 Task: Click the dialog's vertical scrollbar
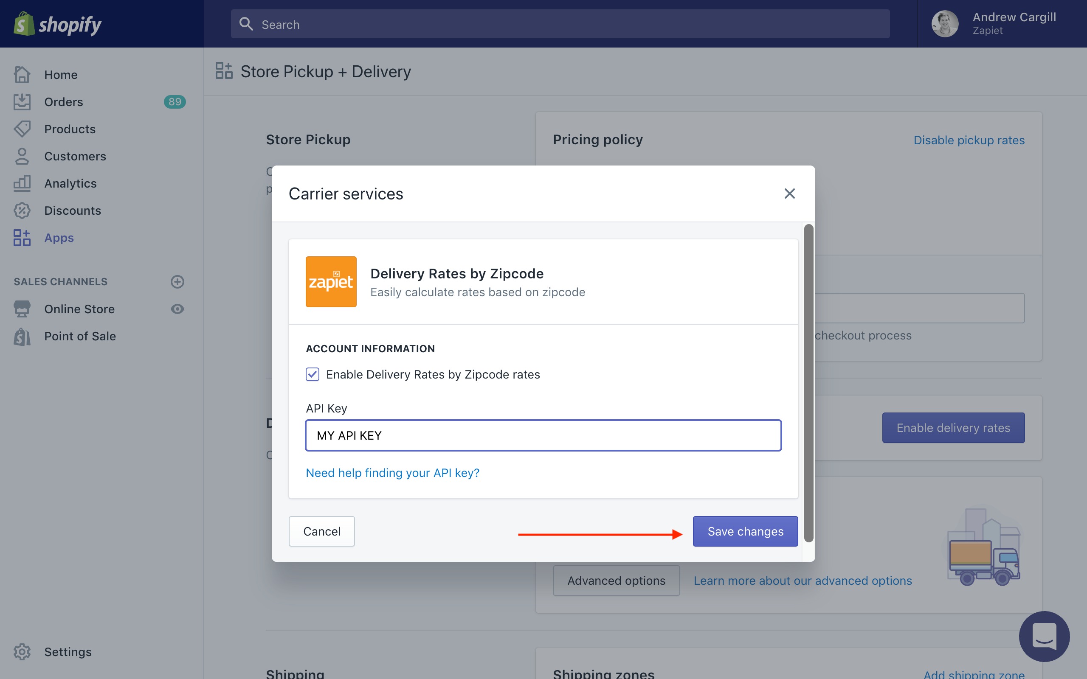tap(808, 383)
